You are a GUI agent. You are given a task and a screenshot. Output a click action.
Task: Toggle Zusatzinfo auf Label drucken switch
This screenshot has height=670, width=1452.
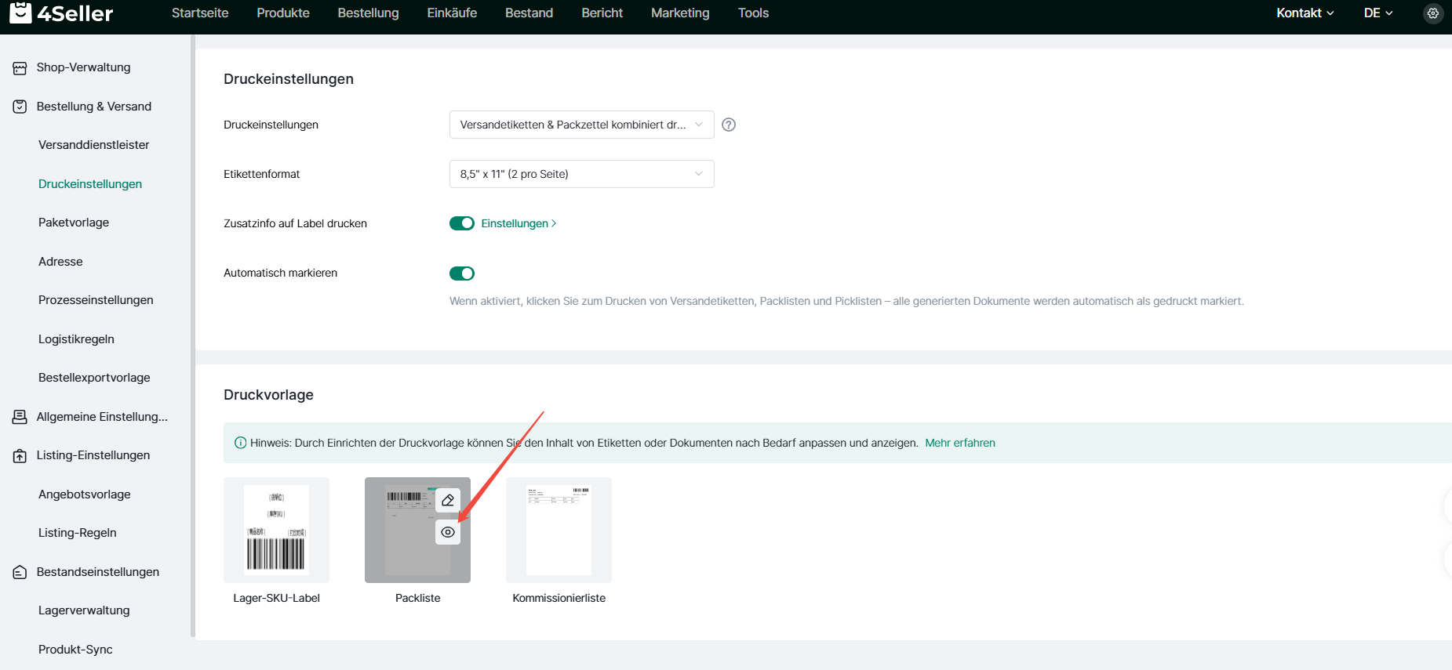(x=462, y=223)
